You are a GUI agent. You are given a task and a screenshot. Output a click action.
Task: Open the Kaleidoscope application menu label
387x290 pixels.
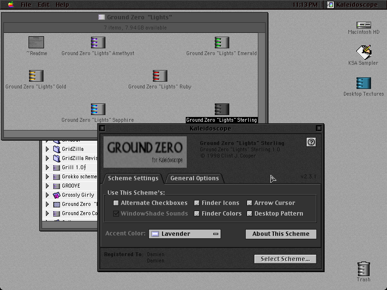click(x=357, y=5)
